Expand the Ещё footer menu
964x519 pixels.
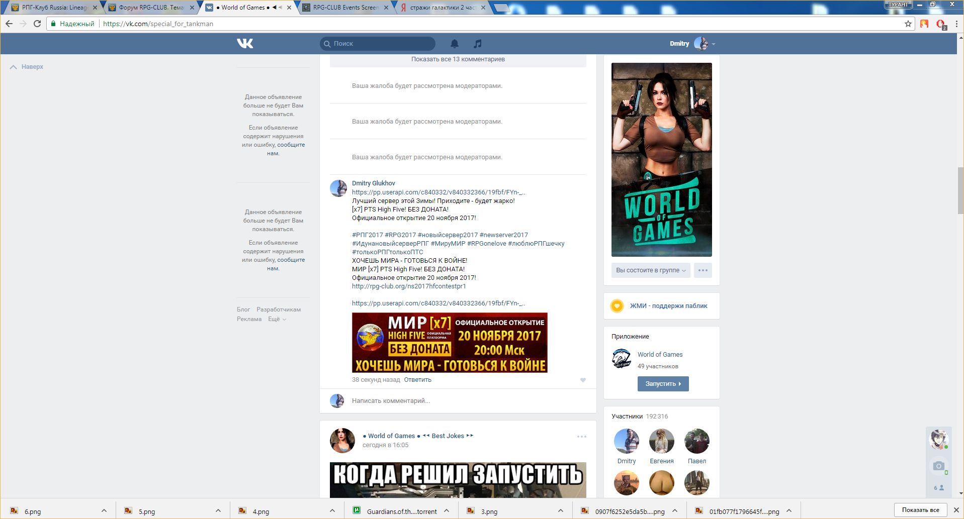point(277,319)
